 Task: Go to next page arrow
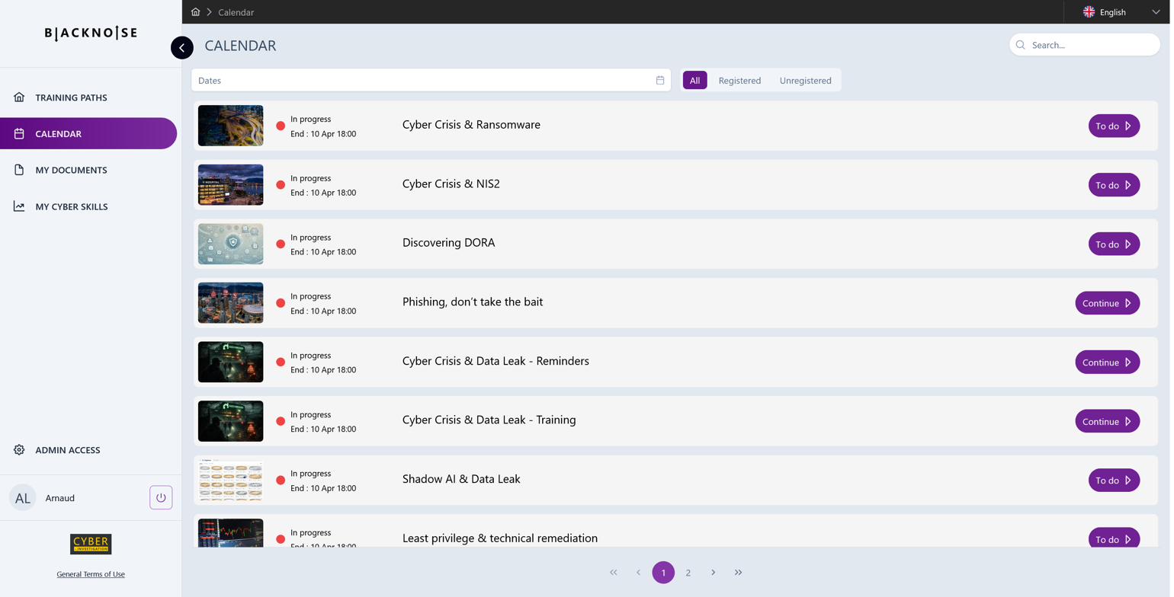click(x=713, y=573)
